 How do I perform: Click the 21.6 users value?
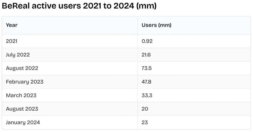(x=146, y=55)
